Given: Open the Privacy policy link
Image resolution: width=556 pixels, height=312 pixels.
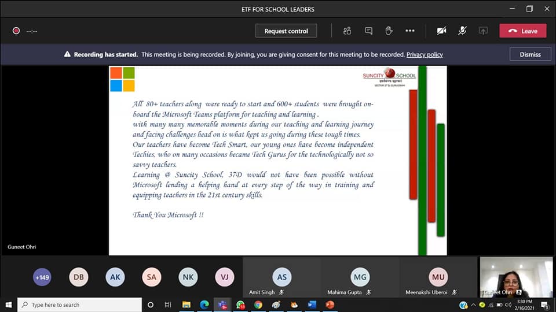Looking at the screenshot, I should pos(425,54).
